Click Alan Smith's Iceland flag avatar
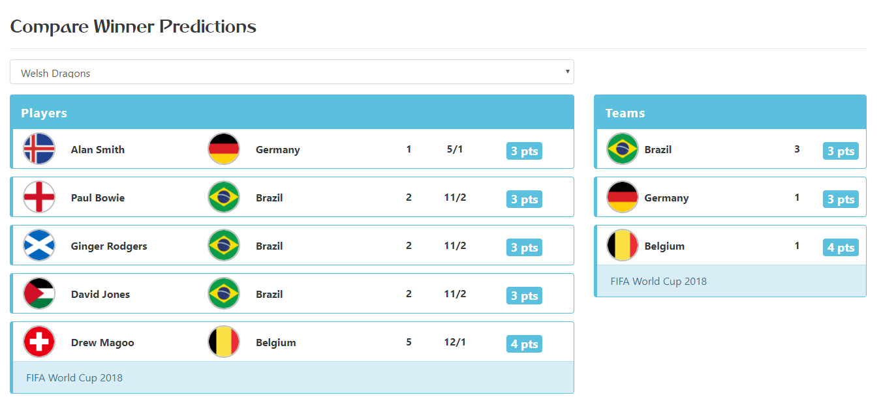This screenshot has width=881, height=410. [x=39, y=149]
